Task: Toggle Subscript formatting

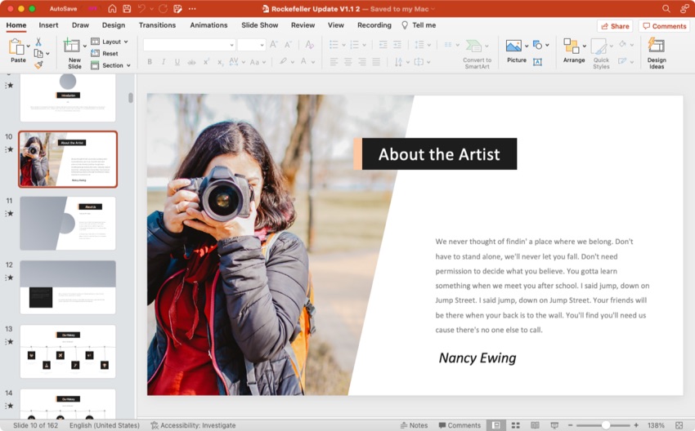Action: point(220,62)
